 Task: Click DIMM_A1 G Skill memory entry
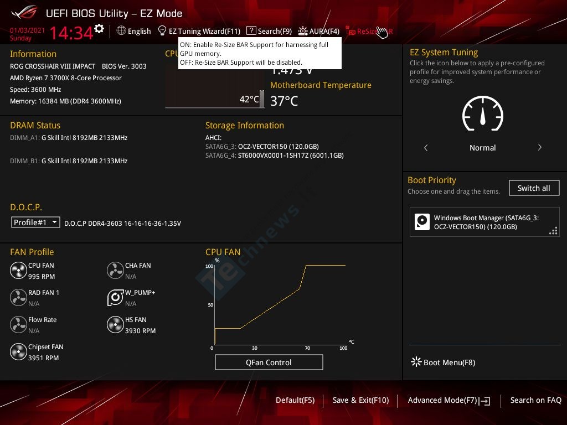[69, 138]
